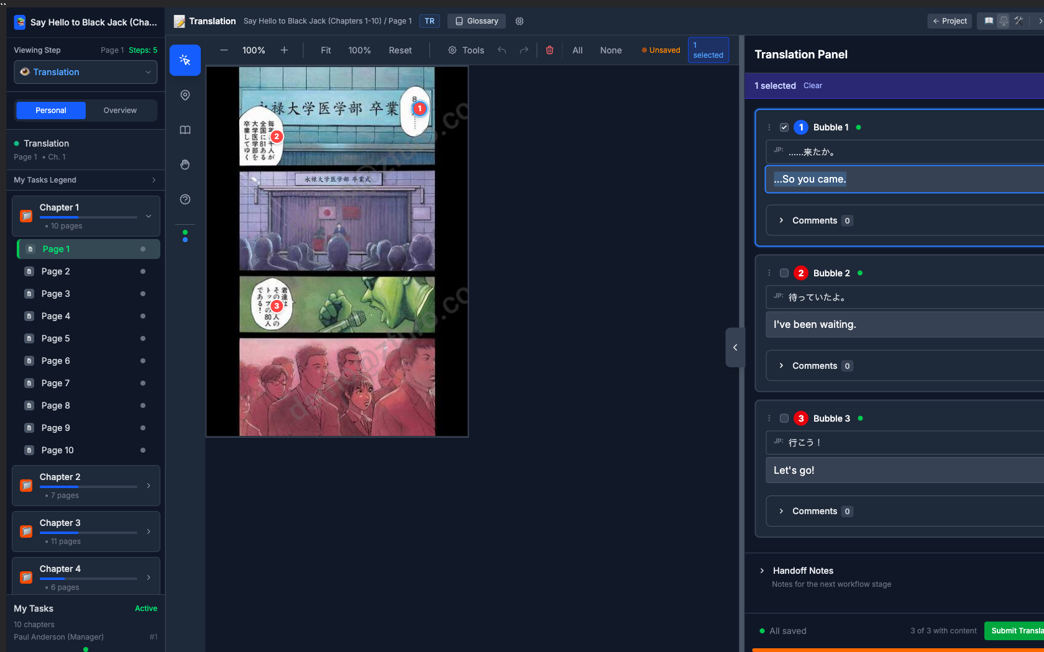Image resolution: width=1044 pixels, height=652 pixels.
Task: Click the hammer and wrench icon
Action: 1019,21
